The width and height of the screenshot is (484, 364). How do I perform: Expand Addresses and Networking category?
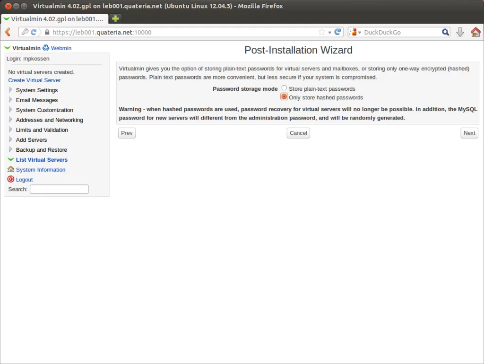[49, 120]
